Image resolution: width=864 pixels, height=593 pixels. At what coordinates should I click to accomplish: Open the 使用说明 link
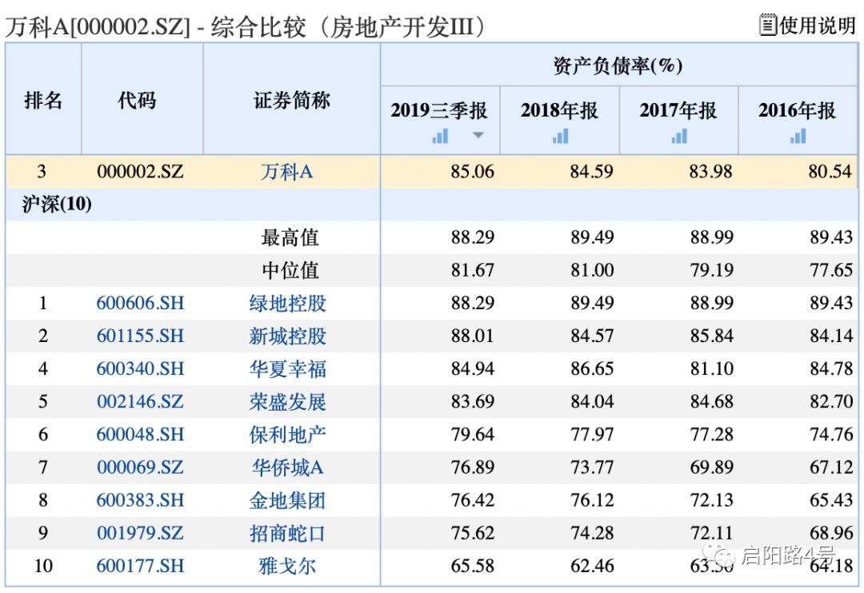coord(818,26)
